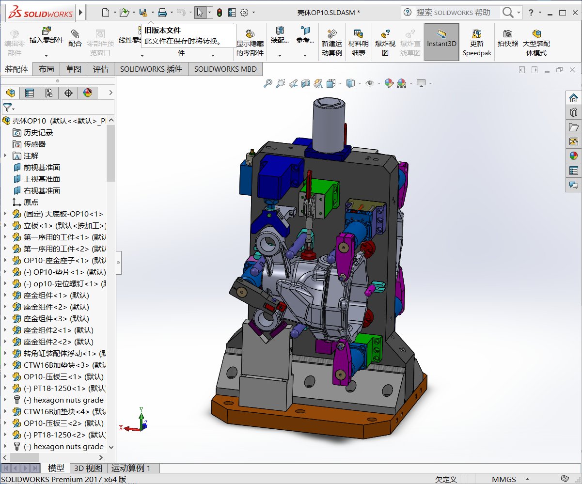
Task: Click Bill of Materials (材料明细表)
Action: pos(359,43)
